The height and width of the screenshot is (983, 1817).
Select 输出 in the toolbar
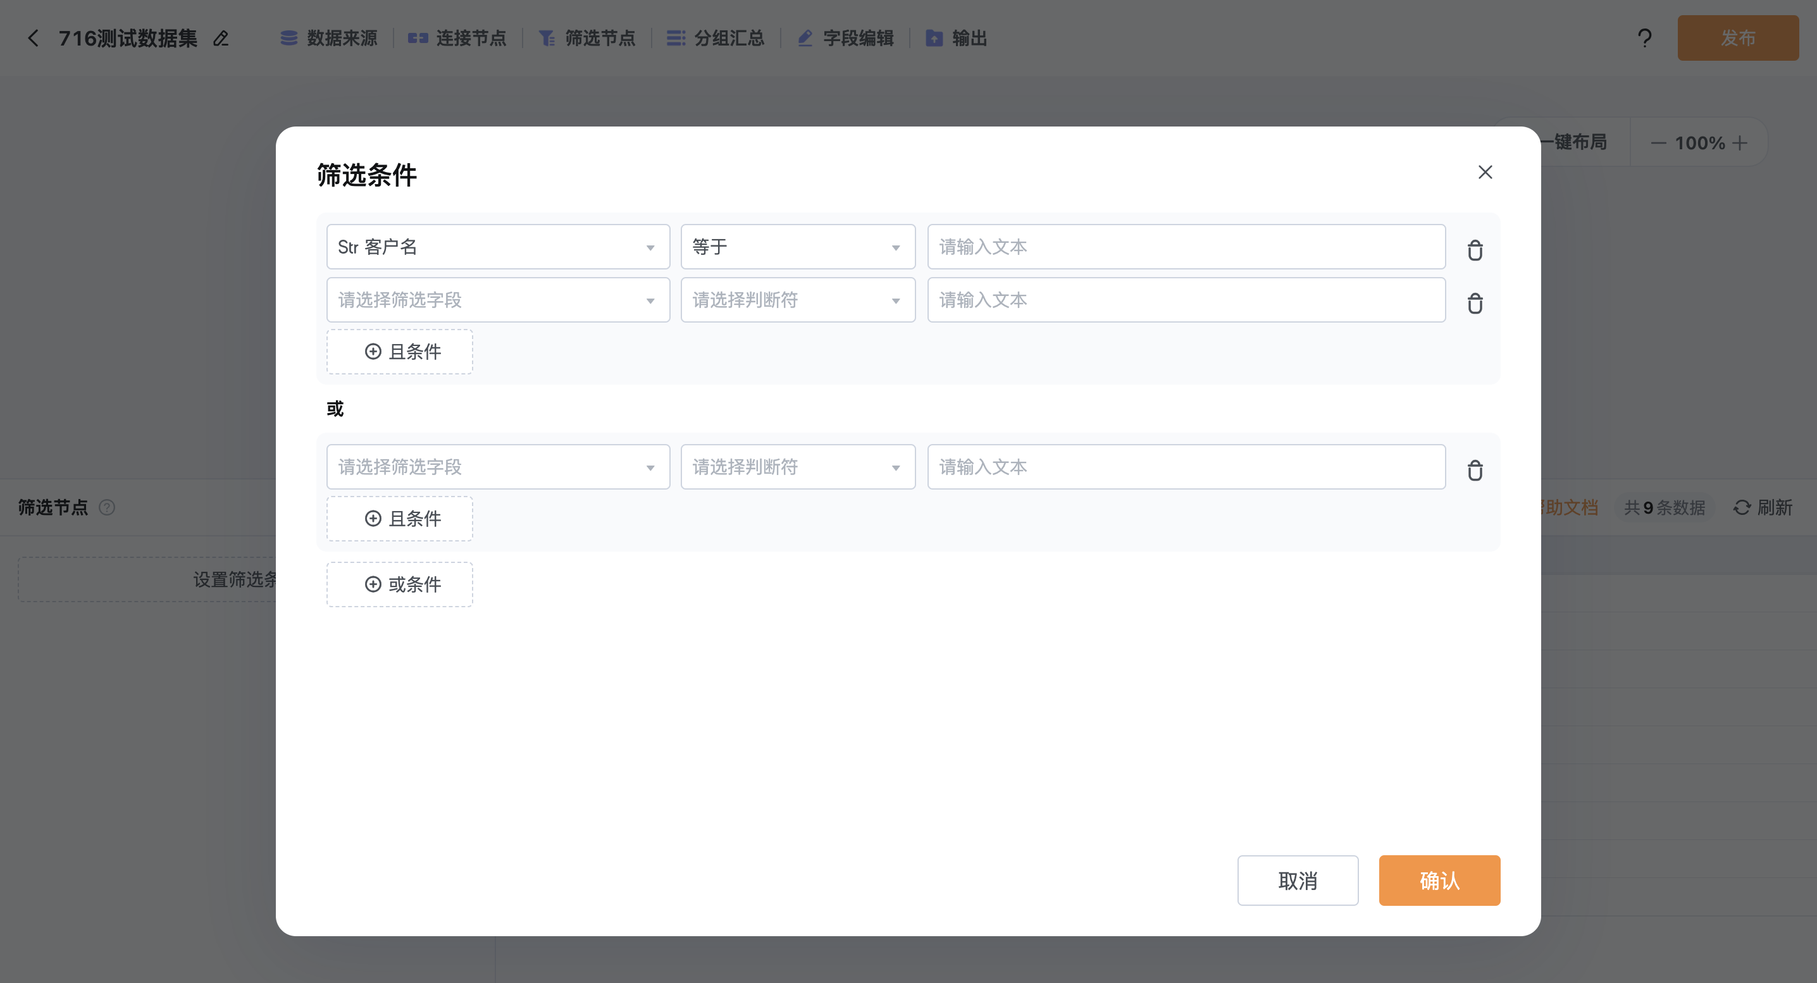tap(956, 38)
